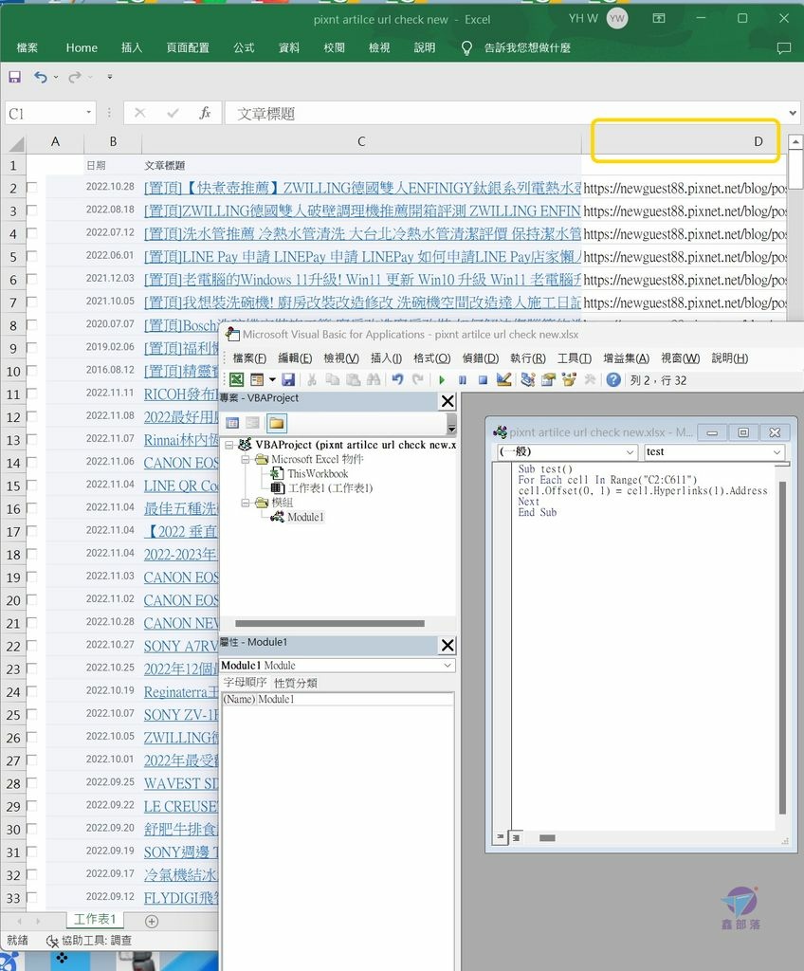Click the Copy icon in VBA toolbar
Screen dimensions: 804x971
333,379
